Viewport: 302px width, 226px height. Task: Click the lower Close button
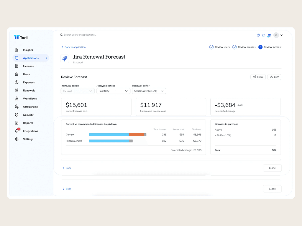[x=272, y=189]
